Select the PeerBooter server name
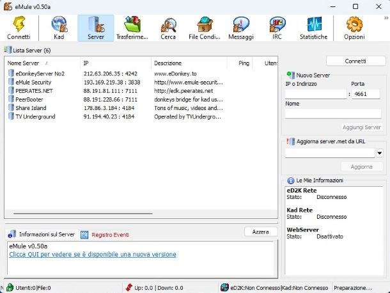The height and width of the screenshot is (293, 390). [29, 100]
